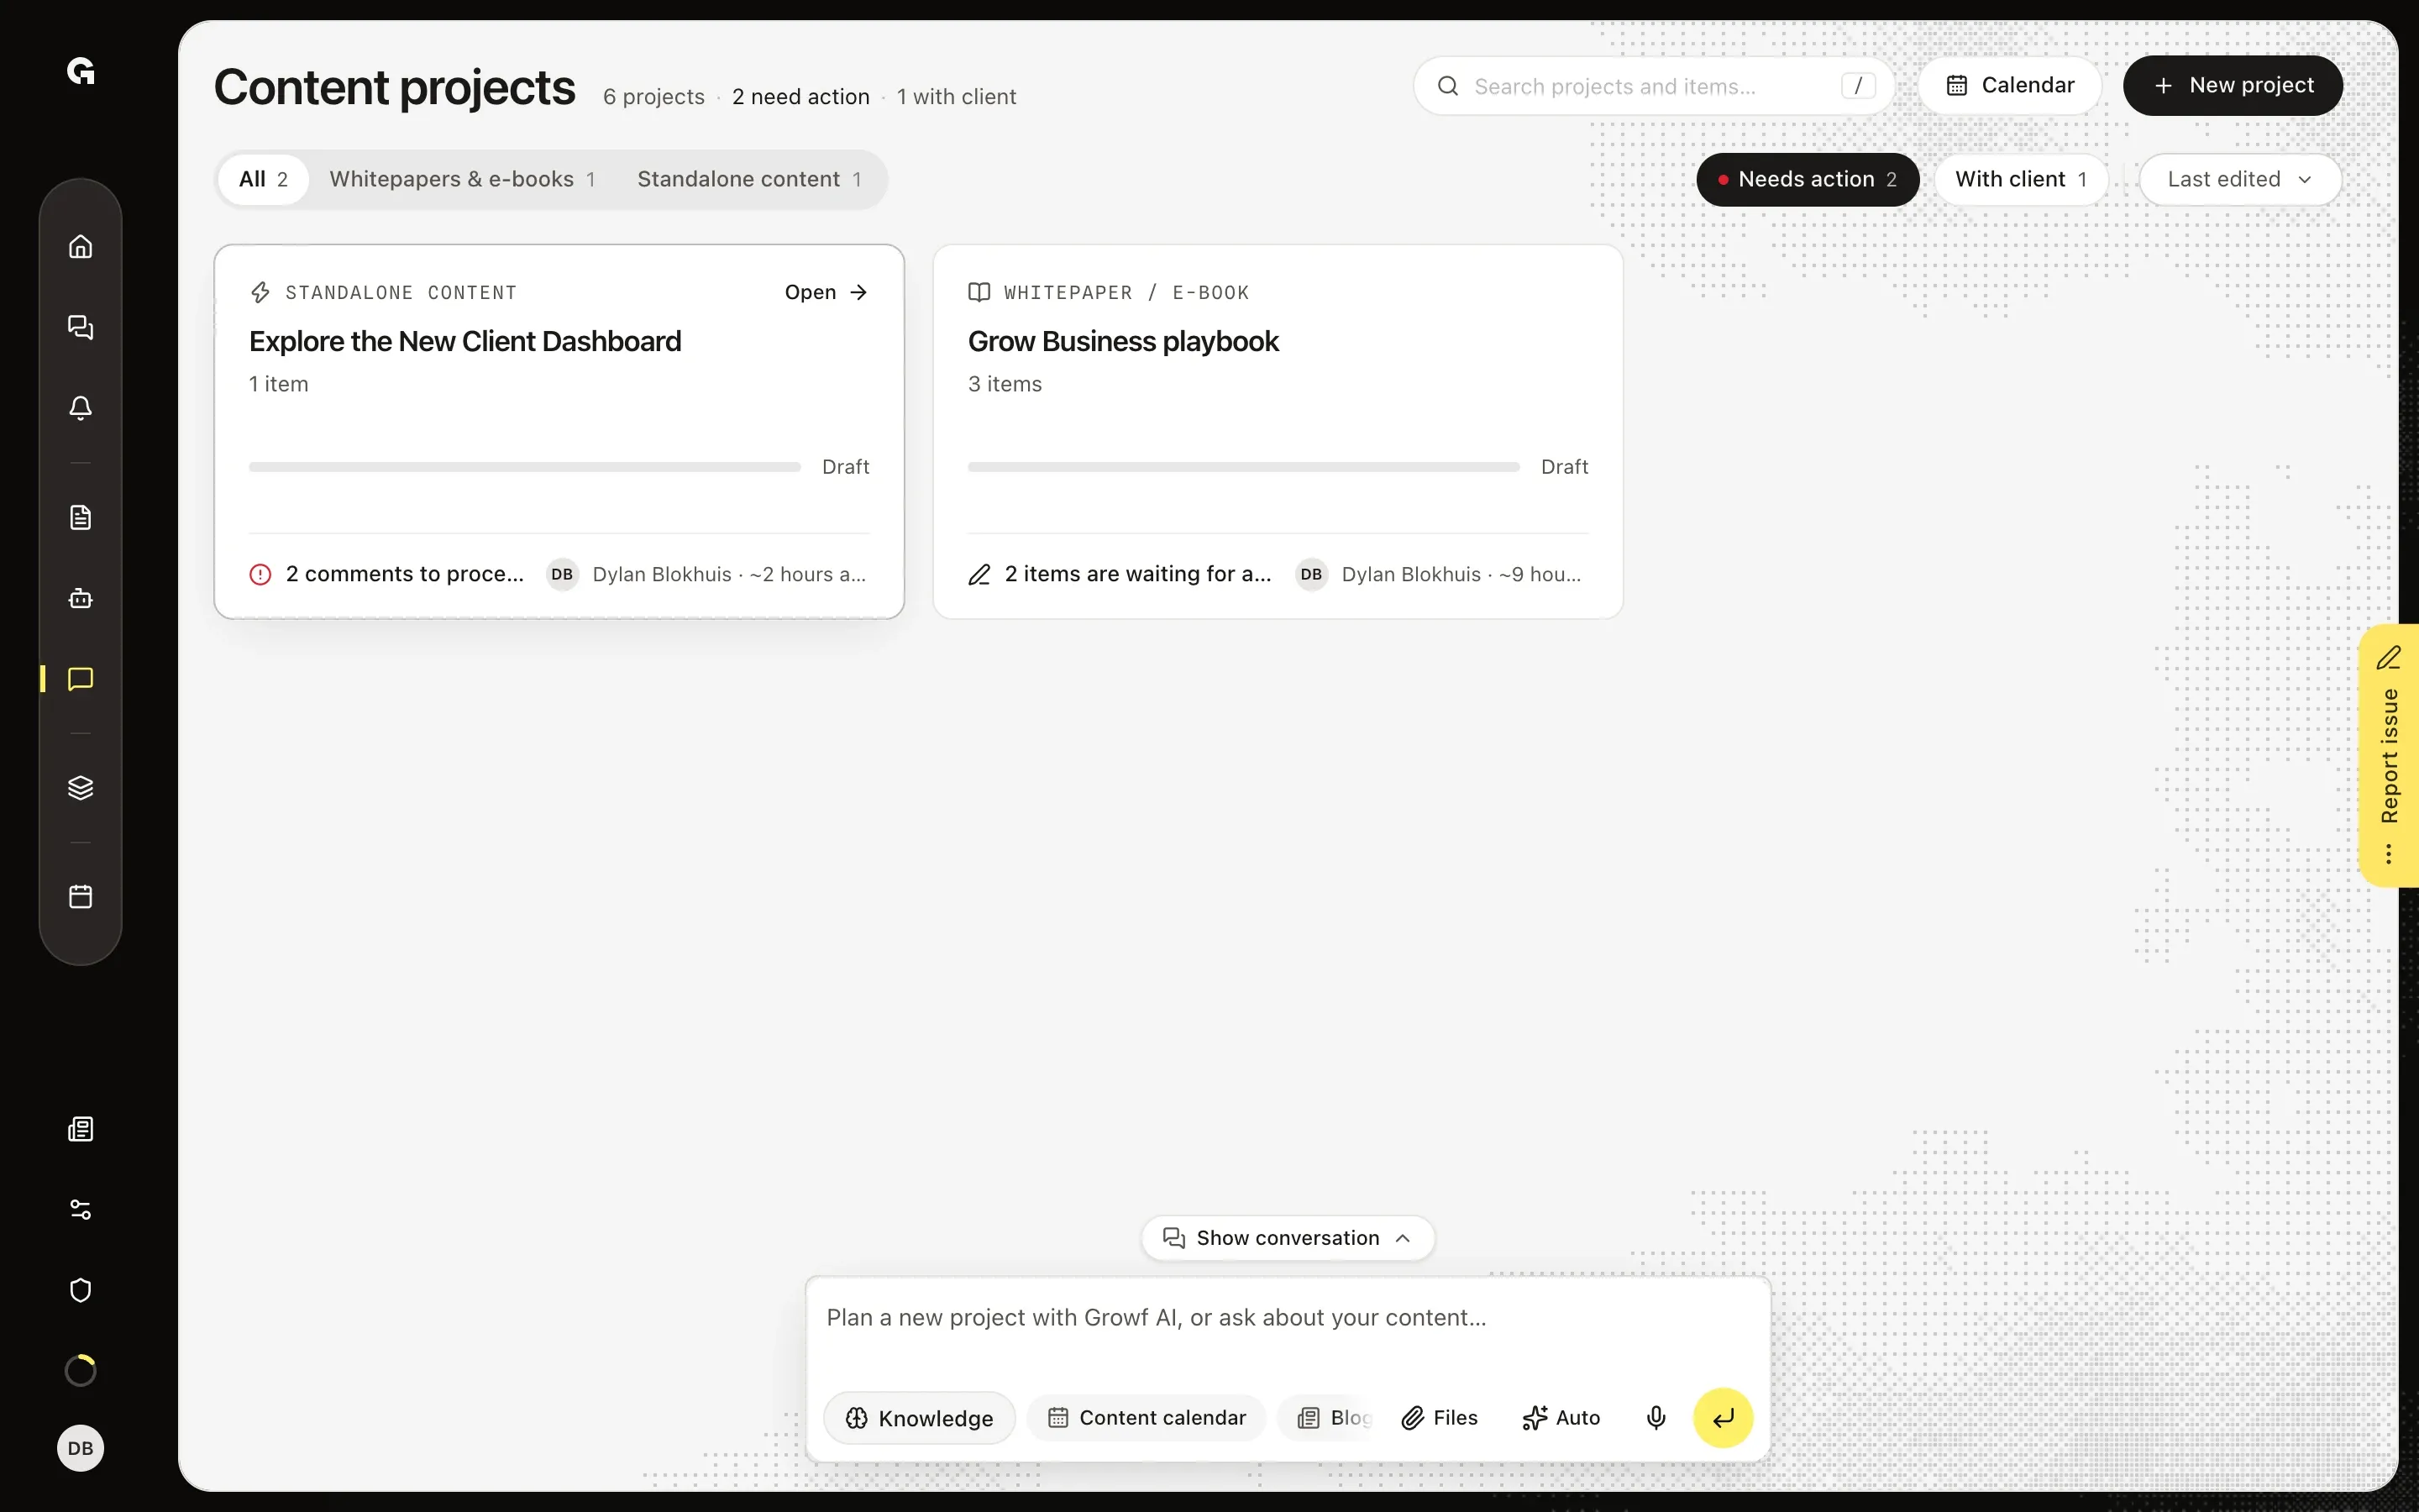Viewport: 2419px width, 1512px height.
Task: Open the DB user avatar at sidebar bottom
Action: (81, 1448)
